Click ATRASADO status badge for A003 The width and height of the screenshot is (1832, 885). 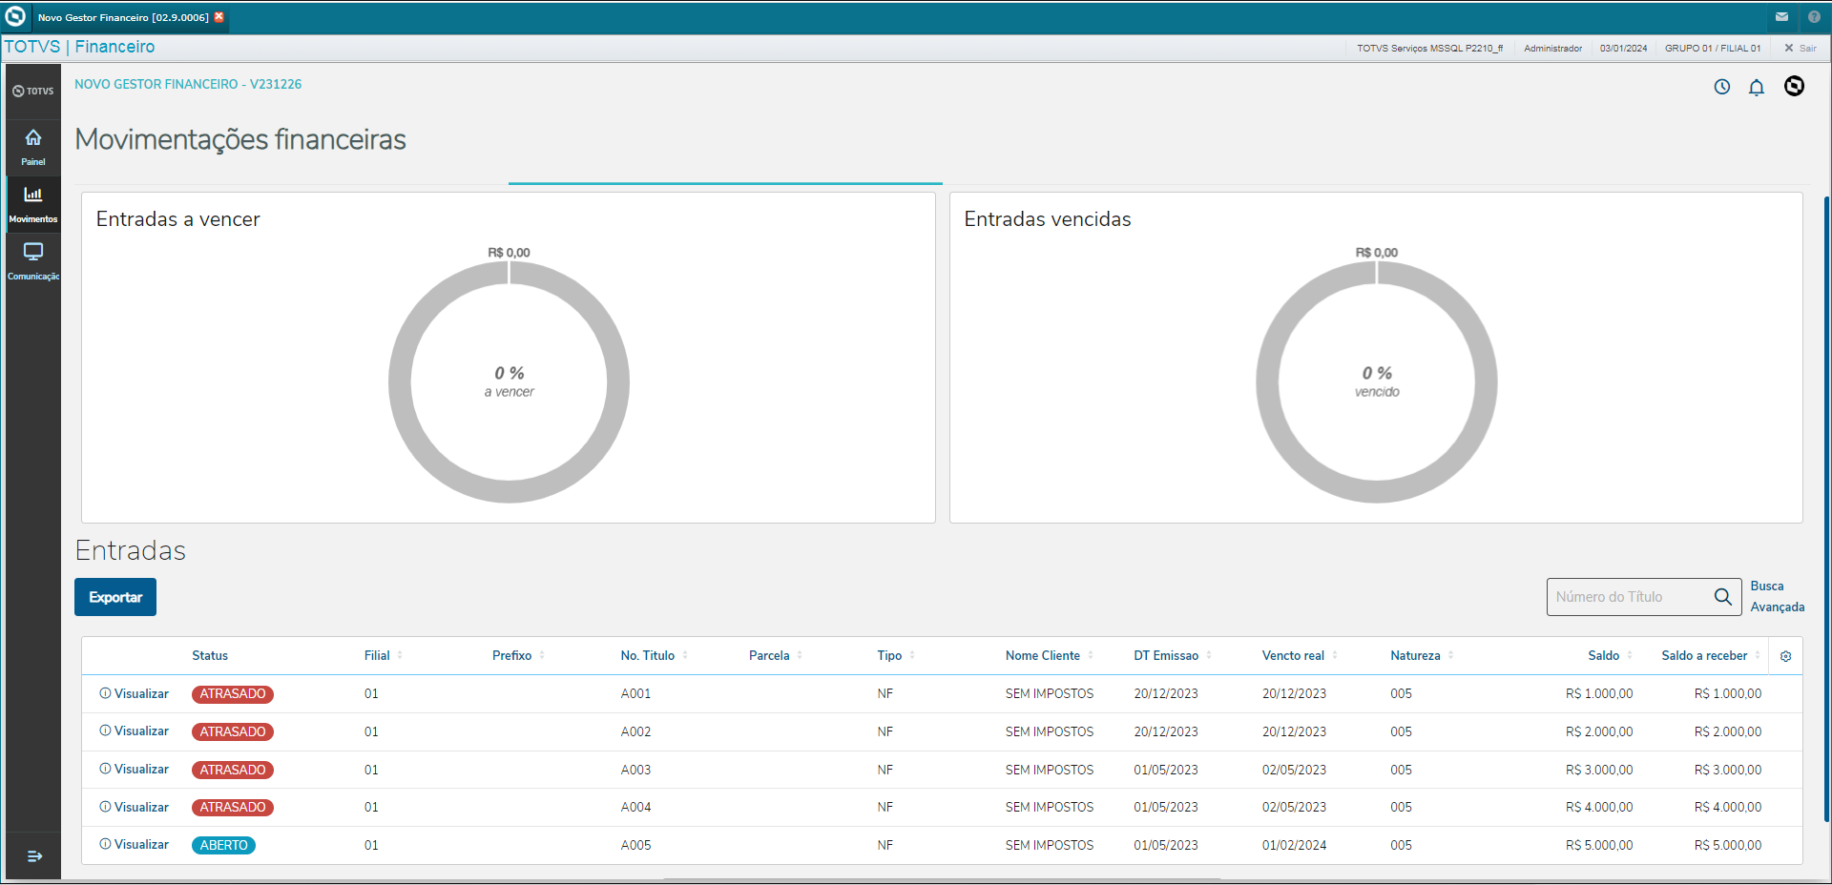tap(233, 770)
